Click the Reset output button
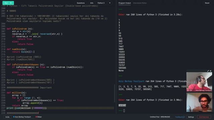 207,3
